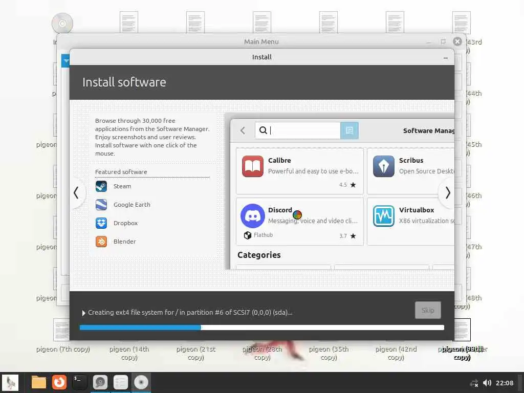Click the blue dropdown arrow in Main Menu window
This screenshot has height=393, width=524.
pyautogui.click(x=66, y=61)
